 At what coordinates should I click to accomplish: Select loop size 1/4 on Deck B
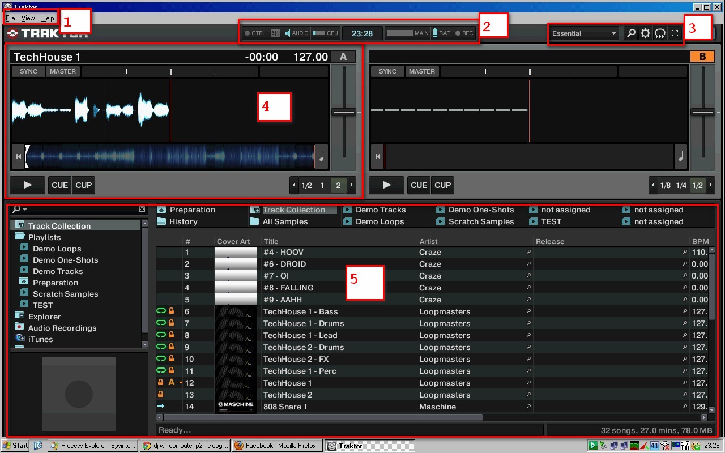681,185
